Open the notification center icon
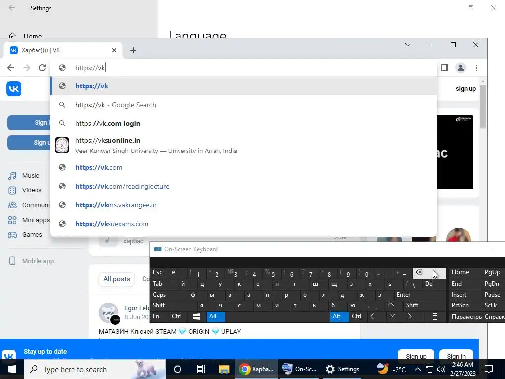The width and height of the screenshot is (505, 379). coord(489,369)
